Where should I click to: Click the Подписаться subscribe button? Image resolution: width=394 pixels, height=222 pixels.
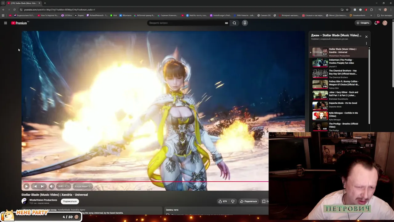click(x=70, y=201)
